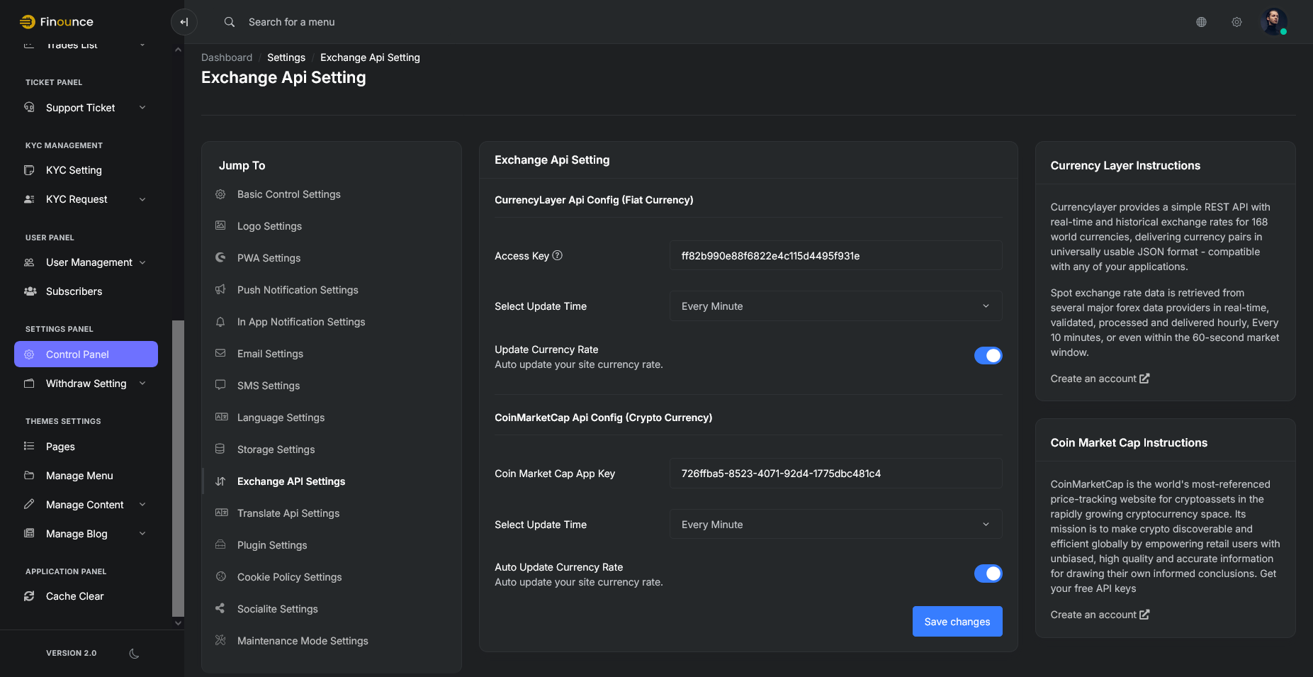The width and height of the screenshot is (1313, 677).
Task: Go to Dashboard breadcrumb
Action: (227, 57)
